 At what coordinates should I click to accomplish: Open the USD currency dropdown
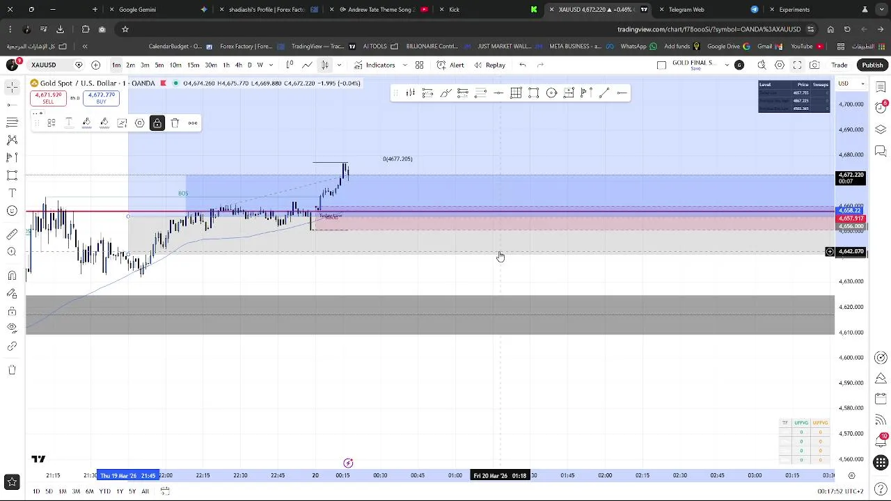coord(851,83)
